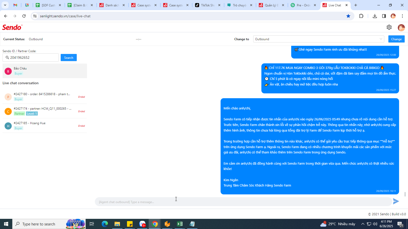Switch to the Claim & spreadsheet tab

click(x=80, y=5)
